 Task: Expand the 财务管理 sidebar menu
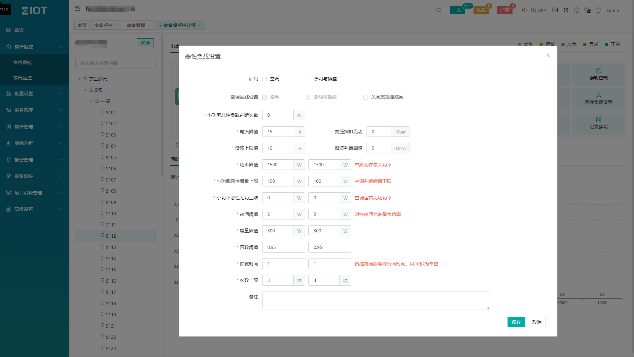tap(34, 110)
